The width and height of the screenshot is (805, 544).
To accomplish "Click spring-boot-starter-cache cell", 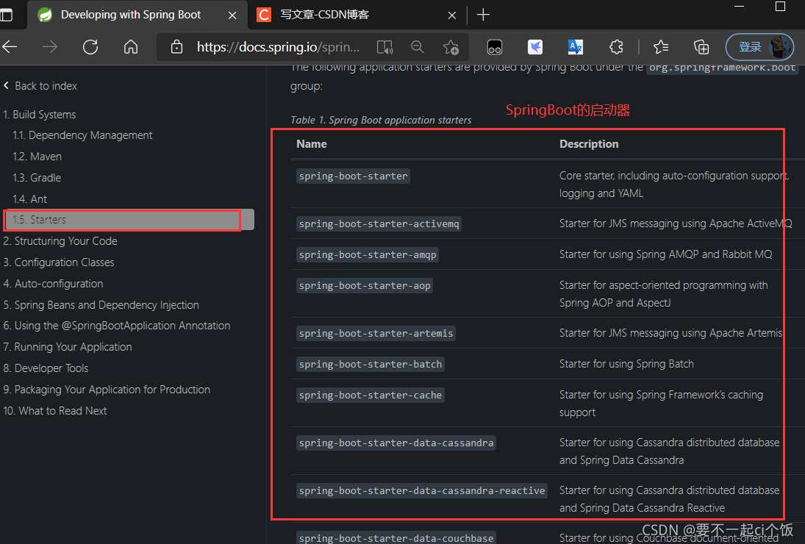I will (371, 396).
